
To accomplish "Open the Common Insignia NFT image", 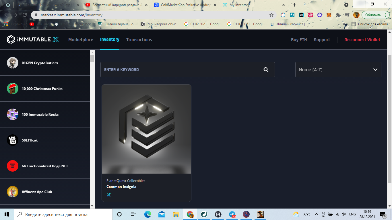I will click(146, 129).
